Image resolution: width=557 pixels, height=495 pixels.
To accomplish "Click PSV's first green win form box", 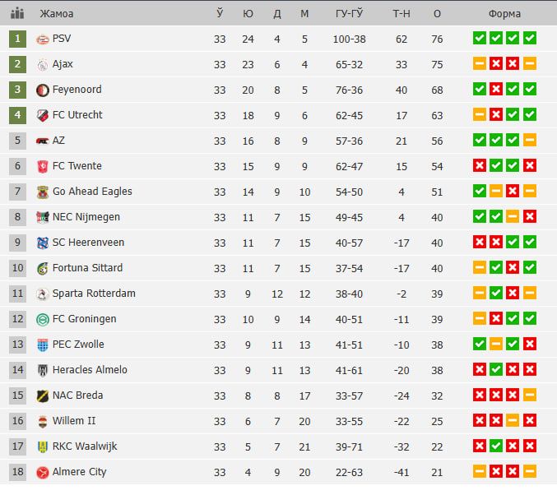I will pos(480,38).
